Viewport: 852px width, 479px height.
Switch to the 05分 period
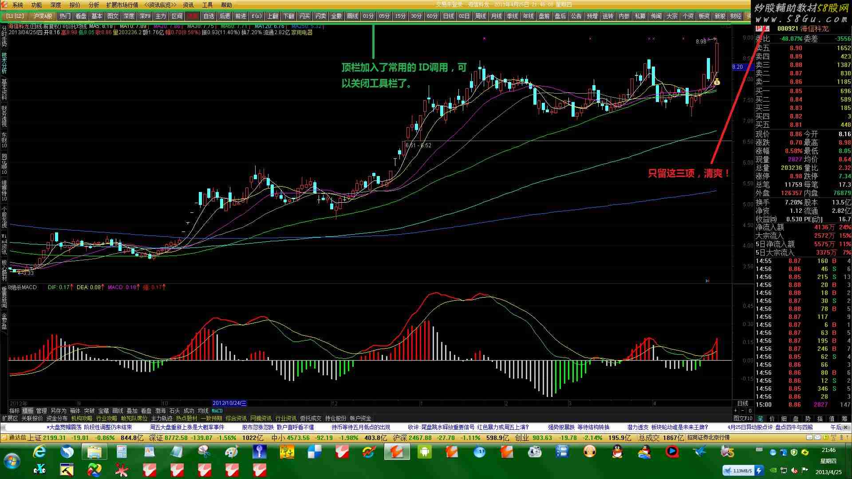pos(384,16)
